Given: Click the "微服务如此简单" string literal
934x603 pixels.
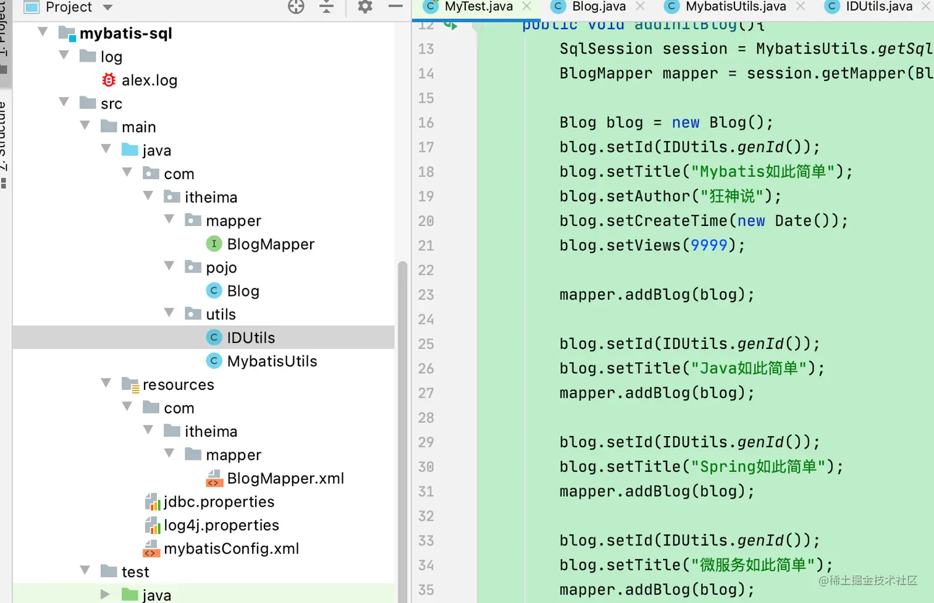Looking at the screenshot, I should point(754,565).
